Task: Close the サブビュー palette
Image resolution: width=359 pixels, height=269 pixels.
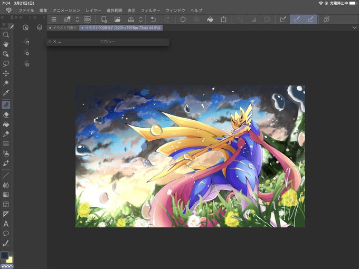Action: coord(55,41)
